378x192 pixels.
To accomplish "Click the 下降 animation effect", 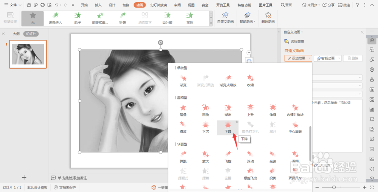I will click(228, 128).
